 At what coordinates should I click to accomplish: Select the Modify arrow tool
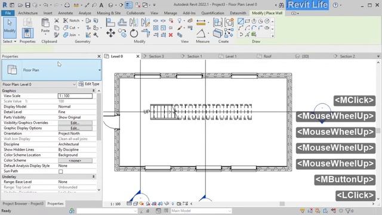(10, 27)
